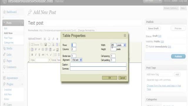Insert a selection field form element
Viewport: 188px width, 106px height.
[50, 49]
